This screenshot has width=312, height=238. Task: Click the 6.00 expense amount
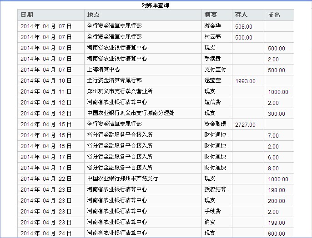pyautogui.click(x=273, y=158)
